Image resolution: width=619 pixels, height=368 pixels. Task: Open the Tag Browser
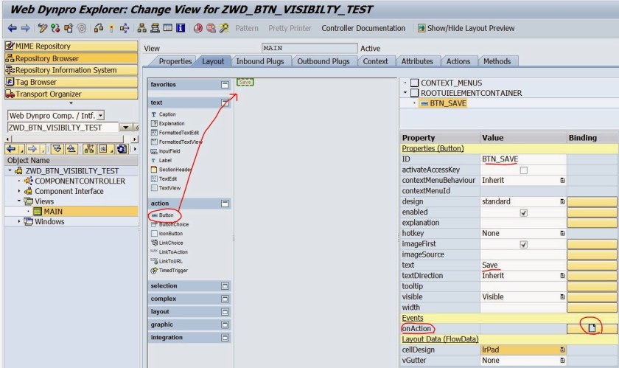[71, 82]
